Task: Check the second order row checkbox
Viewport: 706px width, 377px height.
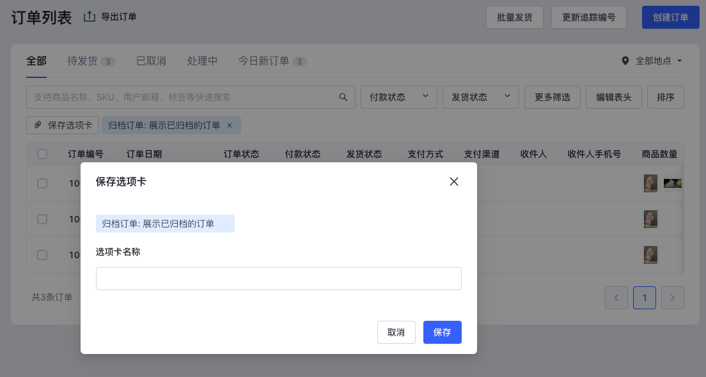Action: (42, 219)
